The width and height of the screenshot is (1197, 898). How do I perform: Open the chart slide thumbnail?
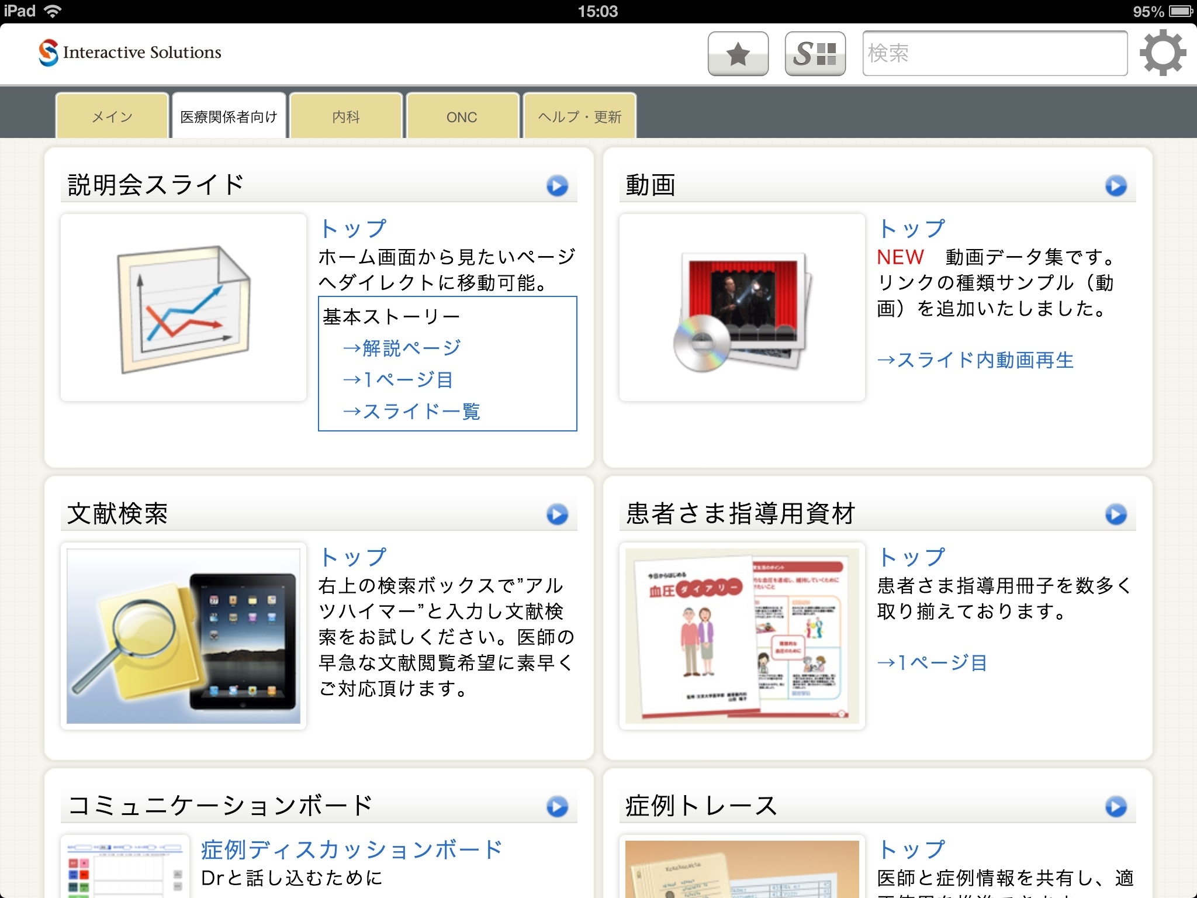pyautogui.click(x=184, y=308)
